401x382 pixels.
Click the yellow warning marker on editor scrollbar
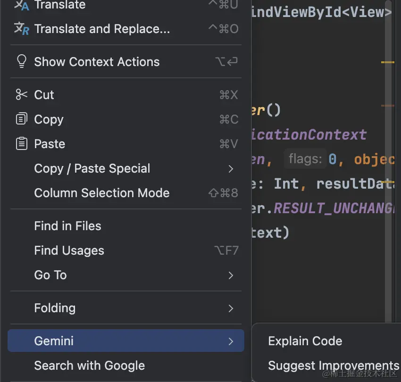click(387, 61)
